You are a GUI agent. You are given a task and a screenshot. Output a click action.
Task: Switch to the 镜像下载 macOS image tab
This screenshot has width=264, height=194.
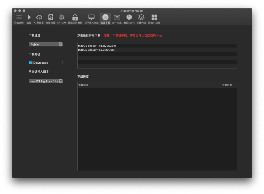pyautogui.click(x=105, y=19)
